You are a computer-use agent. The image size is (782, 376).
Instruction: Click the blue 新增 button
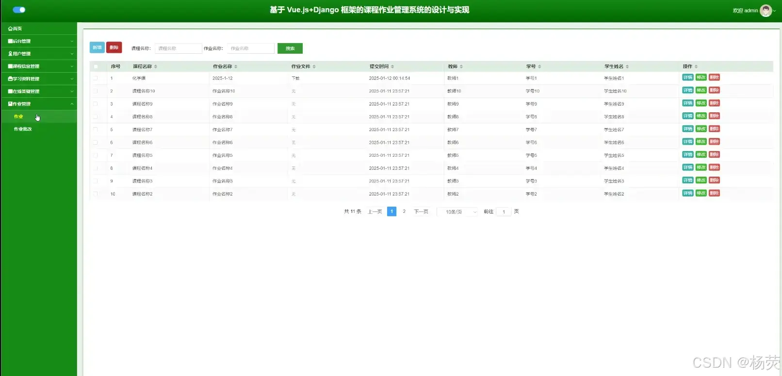click(97, 47)
